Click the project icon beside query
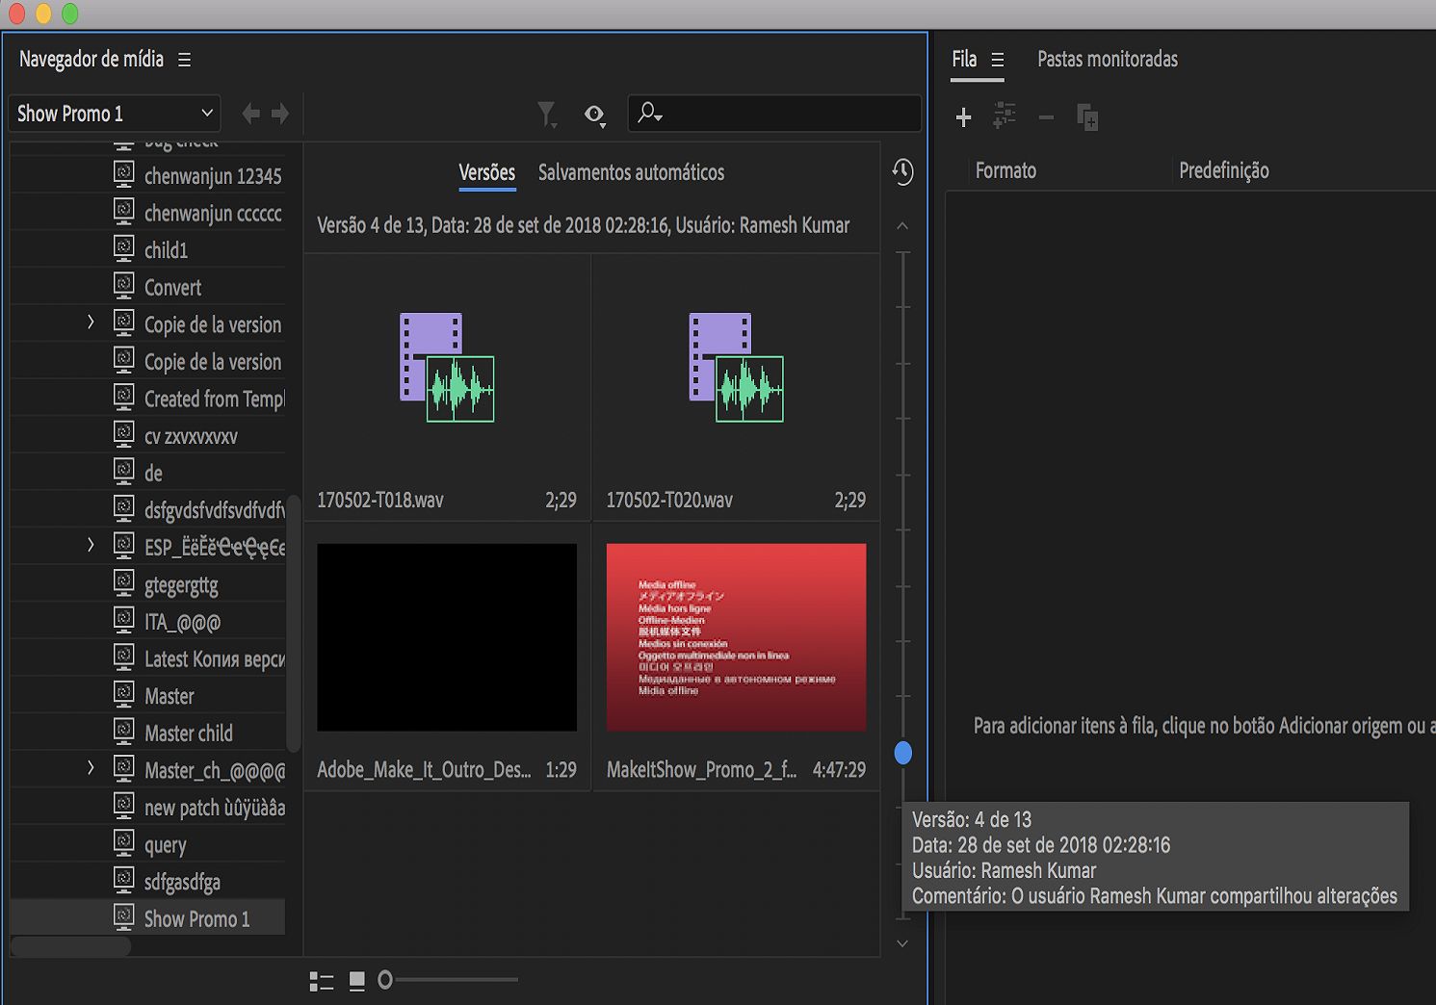The height and width of the screenshot is (1005, 1436). pos(124,842)
